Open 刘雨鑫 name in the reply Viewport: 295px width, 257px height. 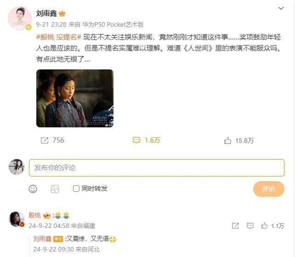tap(42, 239)
